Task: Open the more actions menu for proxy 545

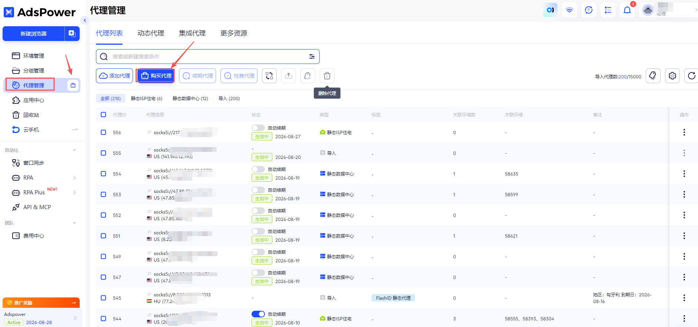Action: pos(684,298)
